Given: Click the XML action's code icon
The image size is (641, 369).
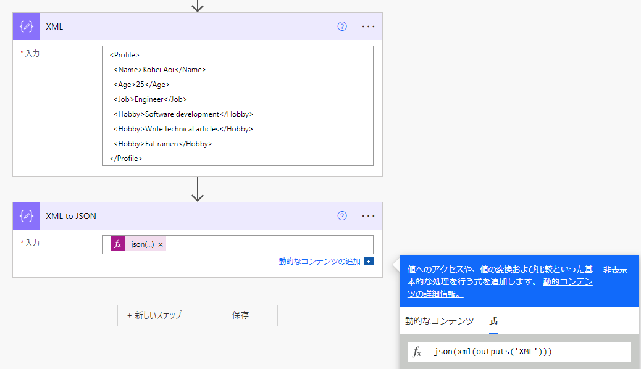Looking at the screenshot, I should (x=26, y=26).
